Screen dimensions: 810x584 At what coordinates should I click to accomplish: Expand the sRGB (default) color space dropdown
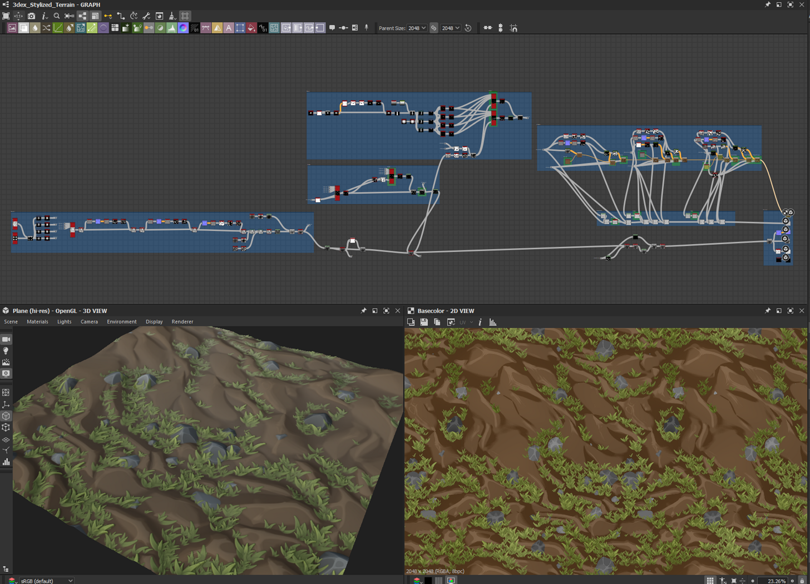click(x=47, y=581)
